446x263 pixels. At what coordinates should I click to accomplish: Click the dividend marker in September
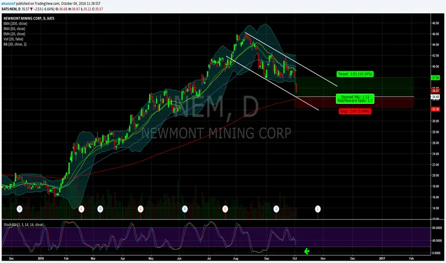276,209
